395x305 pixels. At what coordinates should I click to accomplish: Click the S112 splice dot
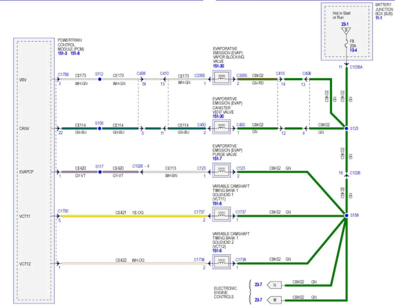click(x=100, y=79)
